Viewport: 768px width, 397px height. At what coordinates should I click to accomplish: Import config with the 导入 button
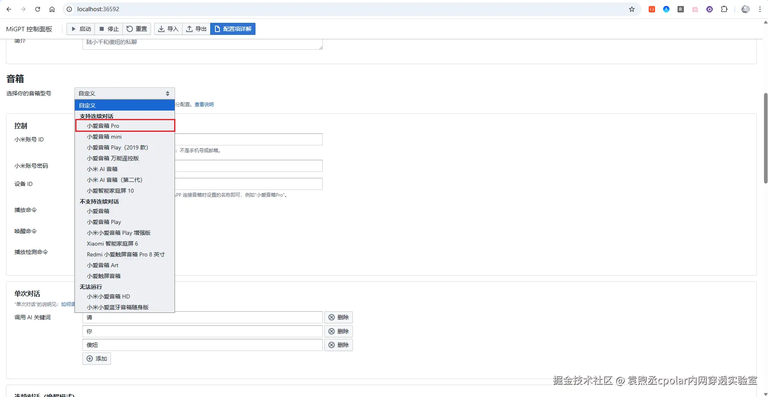point(169,29)
